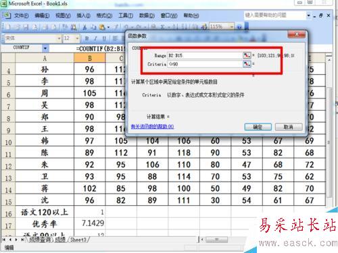Click the help question search box
The image size is (338, 253).
point(275,16)
